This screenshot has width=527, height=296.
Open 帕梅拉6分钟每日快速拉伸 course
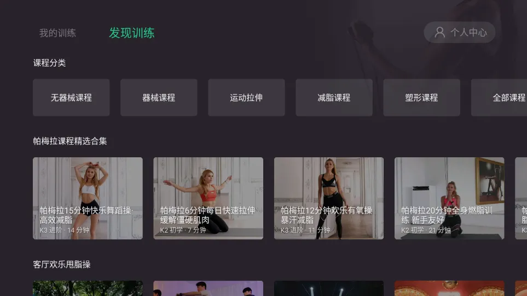[209, 198]
